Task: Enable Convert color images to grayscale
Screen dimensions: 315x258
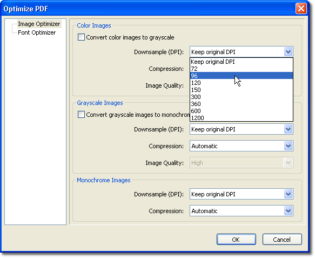Action: tap(81, 37)
